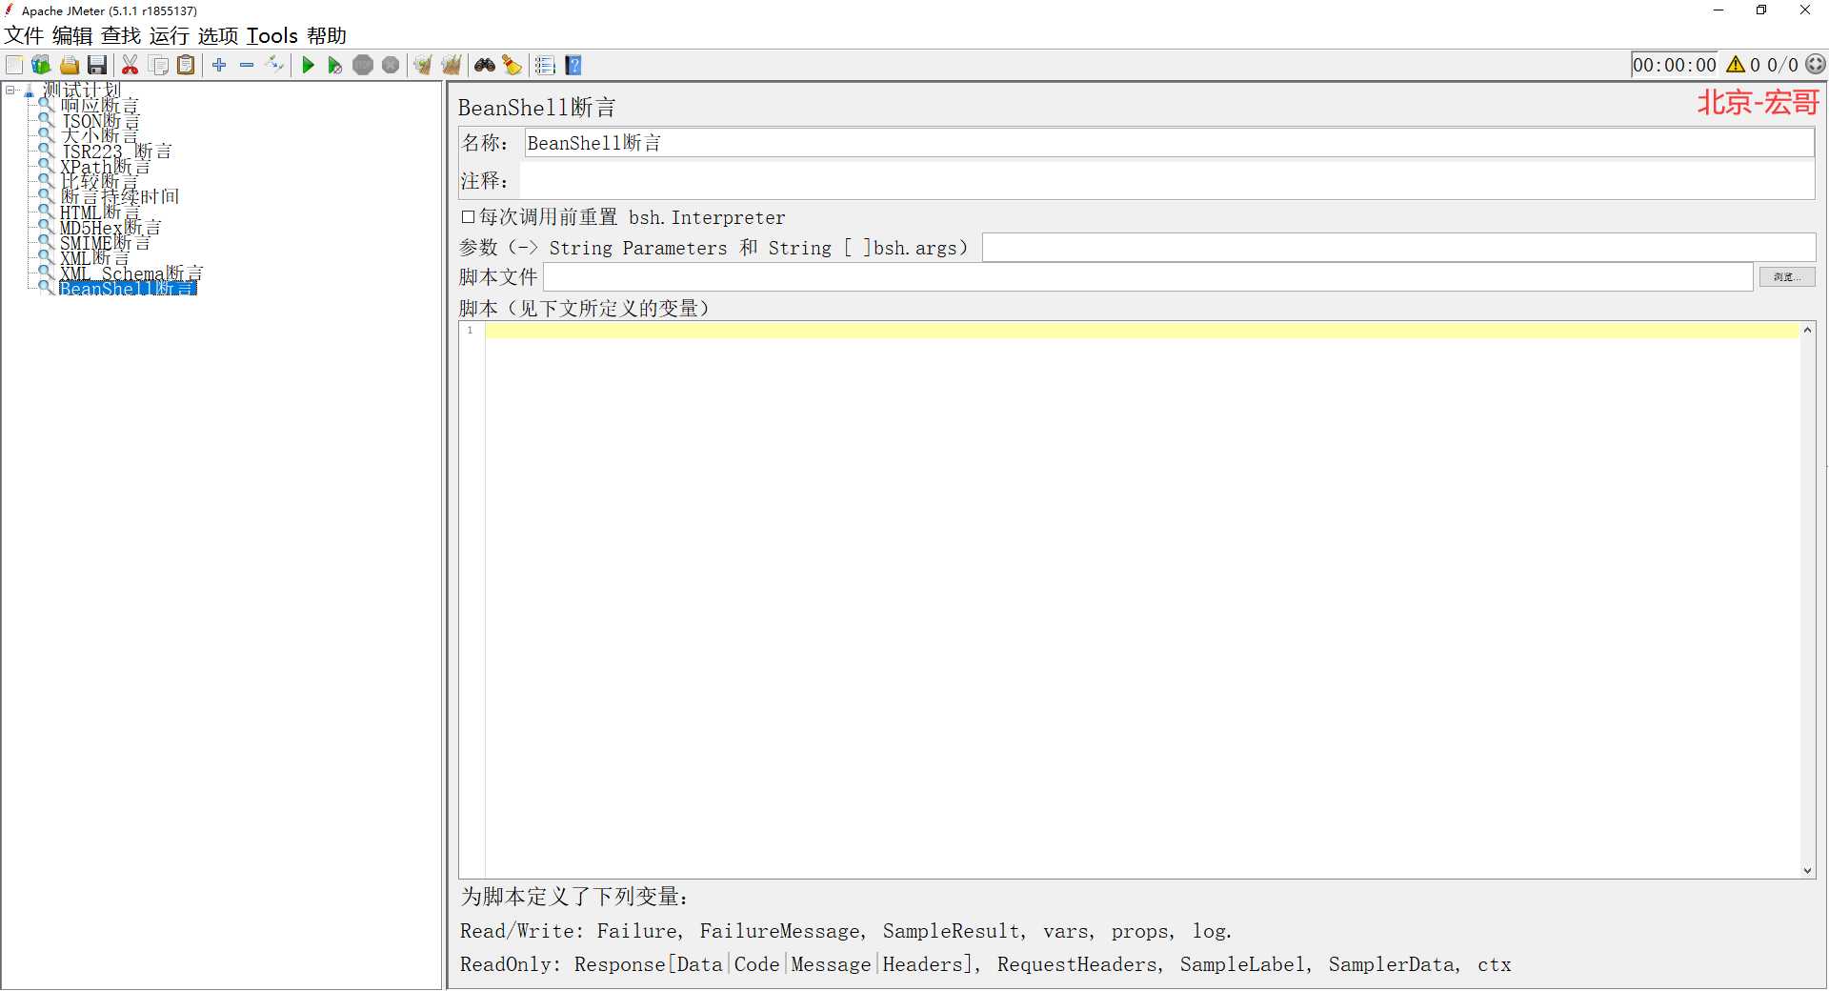
Task: Select 比较断言 in the tree
Action: pyautogui.click(x=99, y=182)
